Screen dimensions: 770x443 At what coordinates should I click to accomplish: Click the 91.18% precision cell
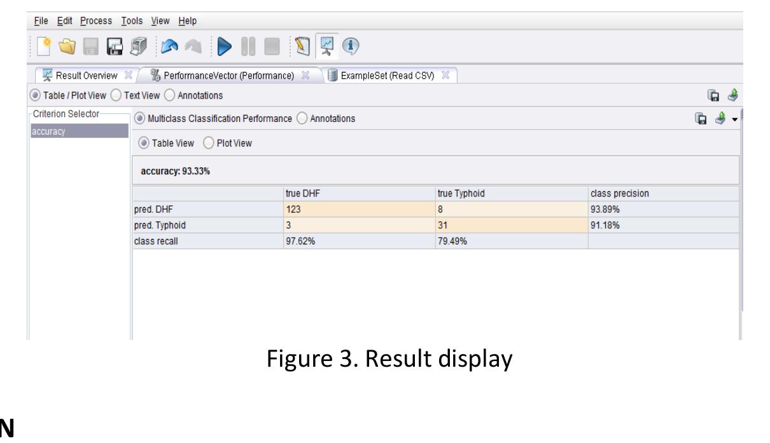coord(664,225)
